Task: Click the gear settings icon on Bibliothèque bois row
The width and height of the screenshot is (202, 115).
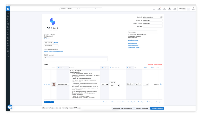Action: (x=49, y=85)
